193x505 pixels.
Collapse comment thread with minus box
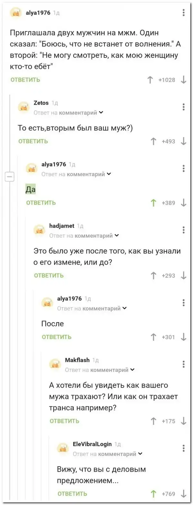click(x=9, y=177)
